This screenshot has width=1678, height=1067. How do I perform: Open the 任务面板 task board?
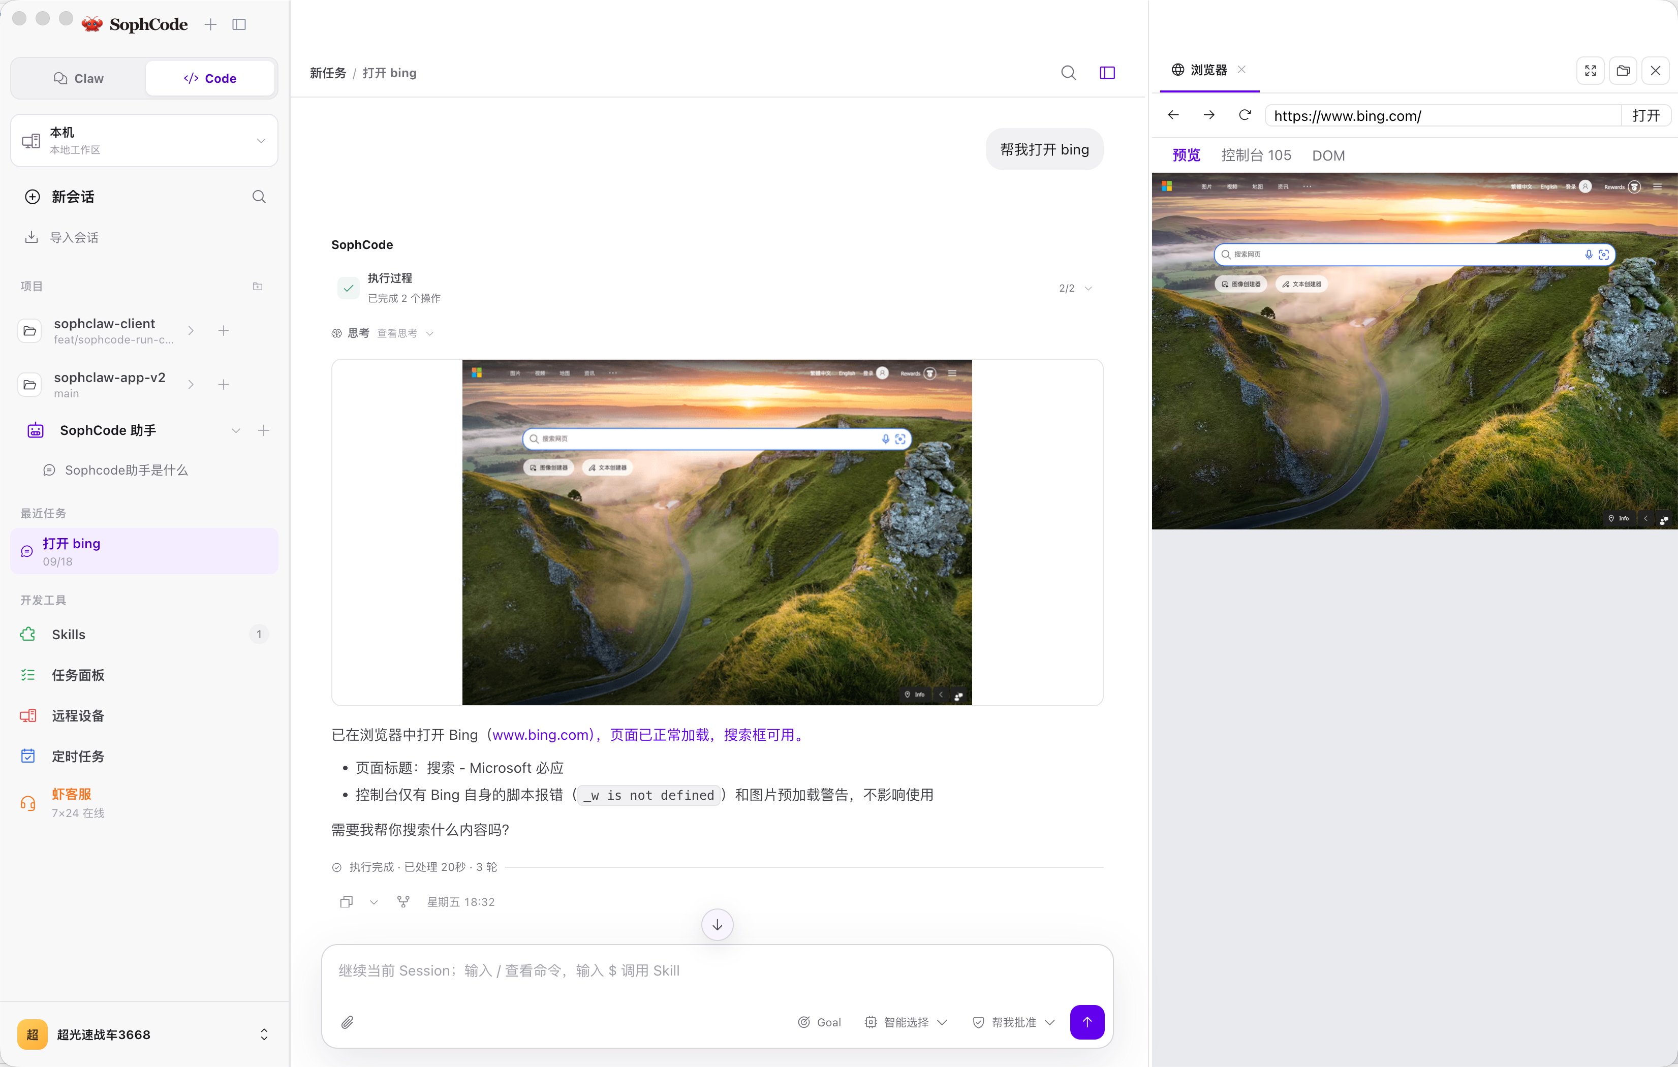(x=144, y=675)
